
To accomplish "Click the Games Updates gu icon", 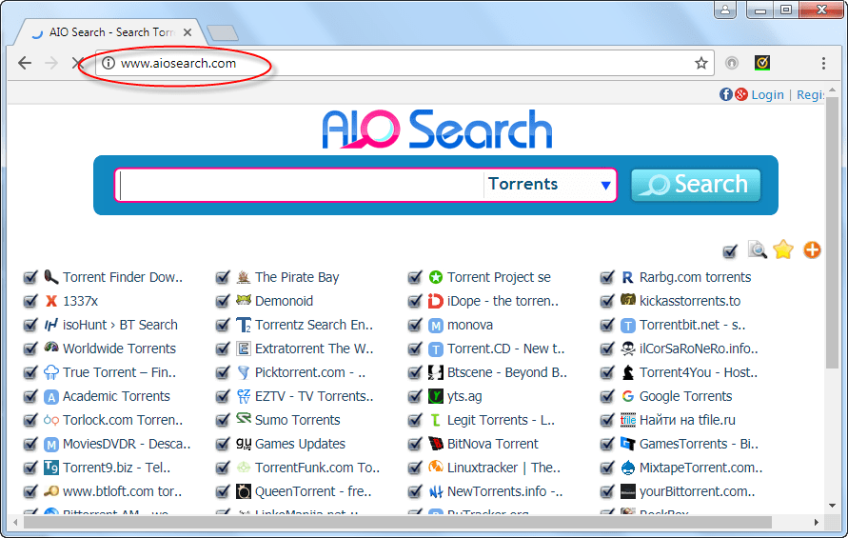I will pos(244,444).
